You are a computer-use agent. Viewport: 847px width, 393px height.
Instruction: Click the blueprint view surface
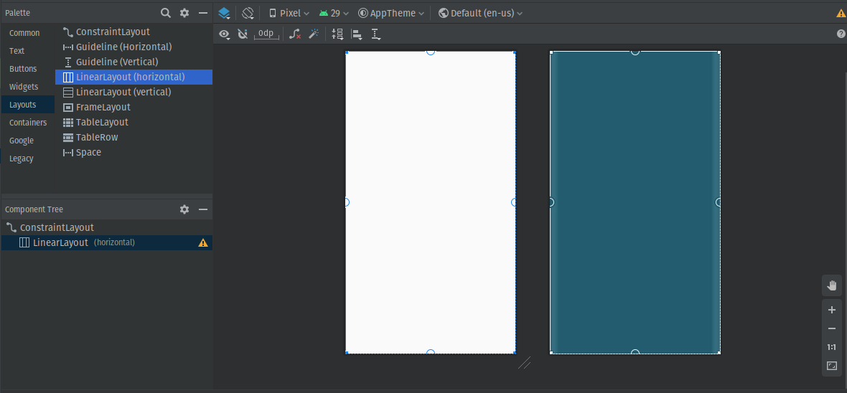pyautogui.click(x=635, y=202)
